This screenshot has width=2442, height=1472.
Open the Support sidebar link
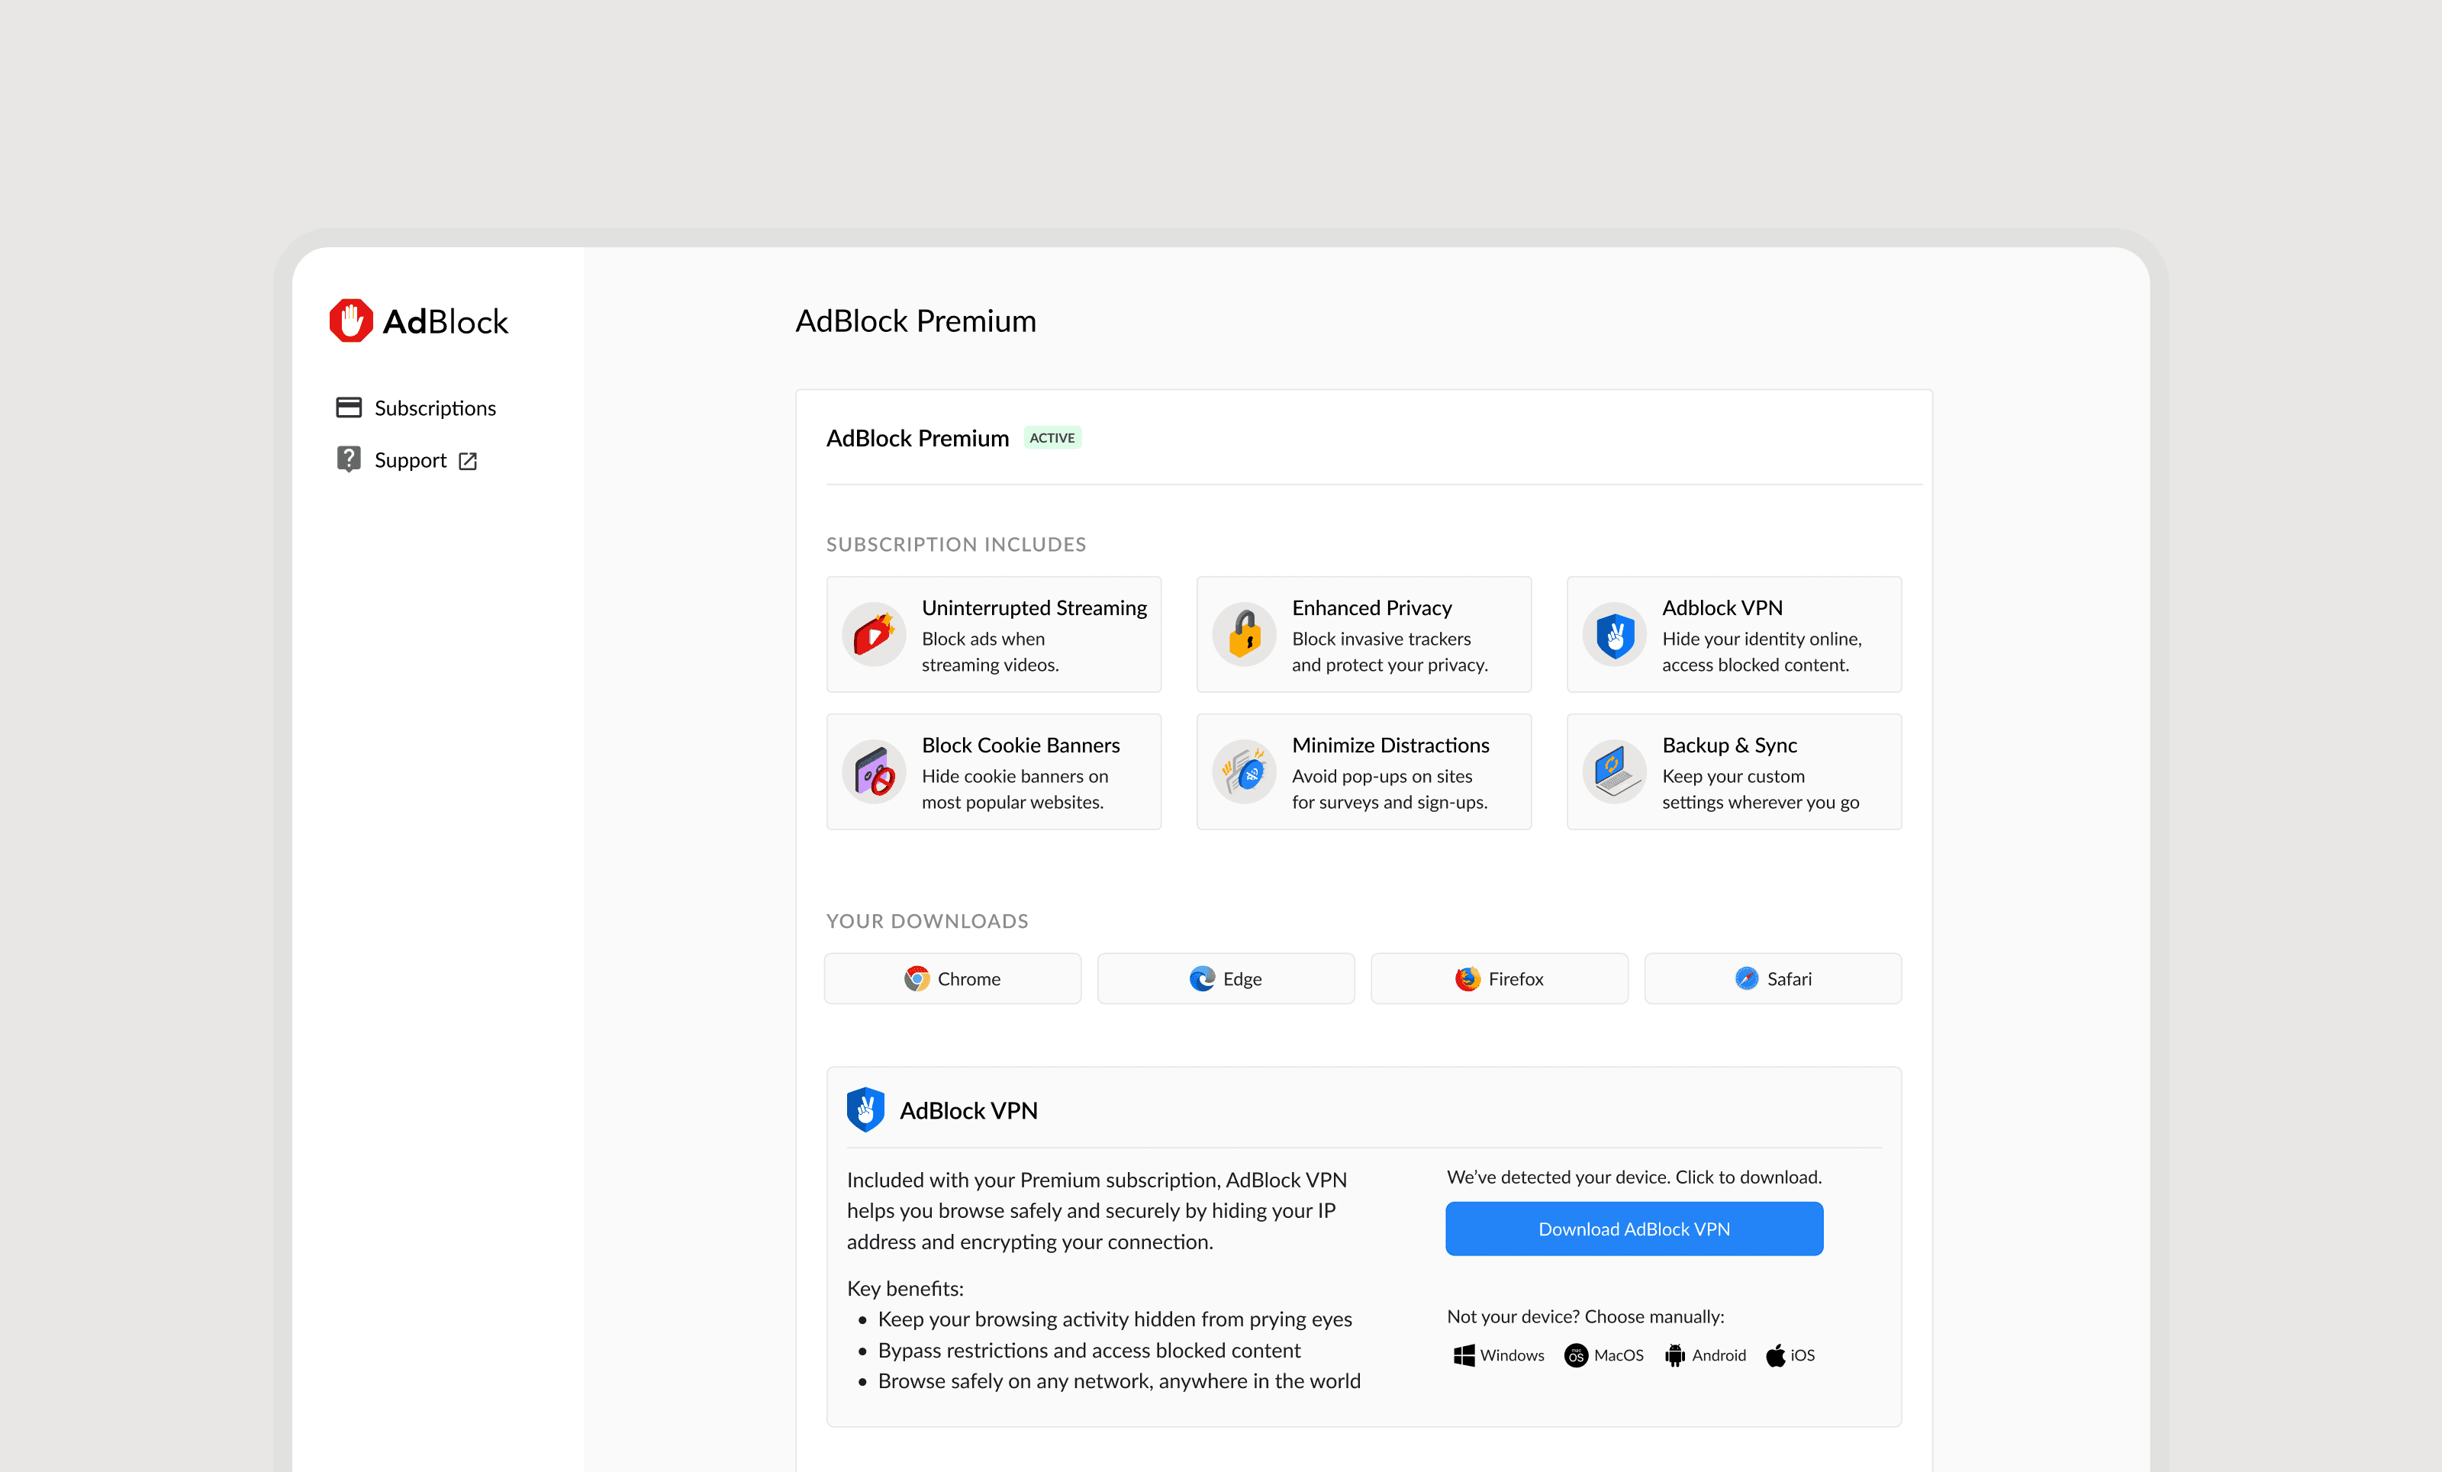[409, 460]
